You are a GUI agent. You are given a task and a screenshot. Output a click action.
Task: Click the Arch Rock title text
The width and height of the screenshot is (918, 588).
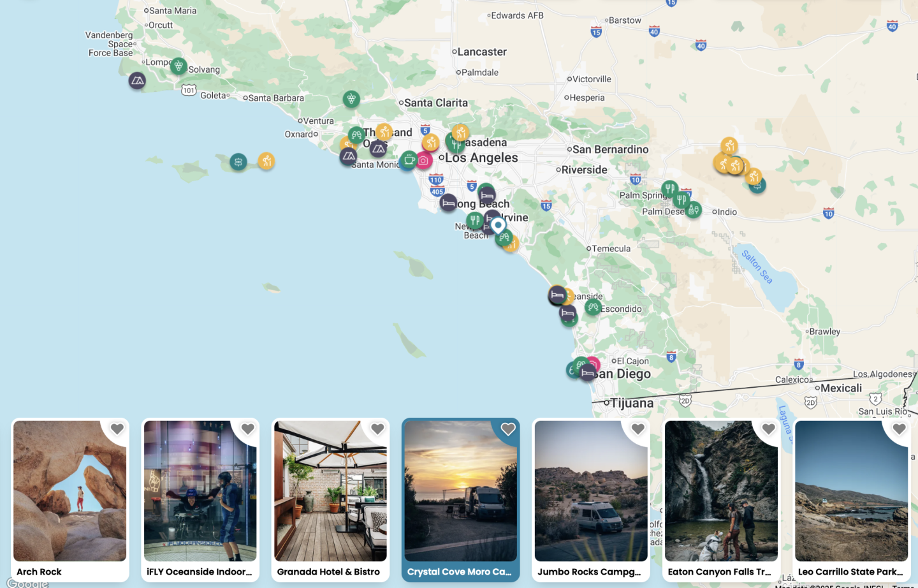[40, 572]
